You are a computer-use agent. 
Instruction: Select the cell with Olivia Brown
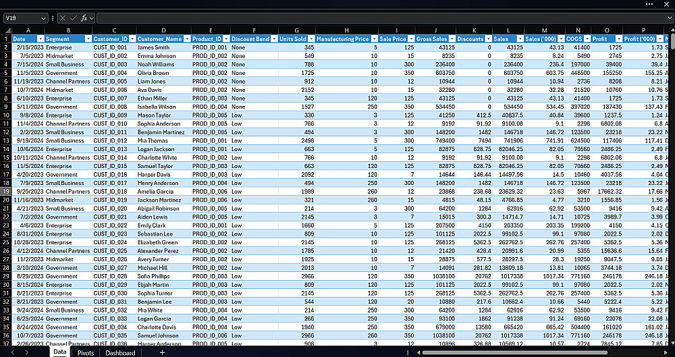pyautogui.click(x=163, y=73)
